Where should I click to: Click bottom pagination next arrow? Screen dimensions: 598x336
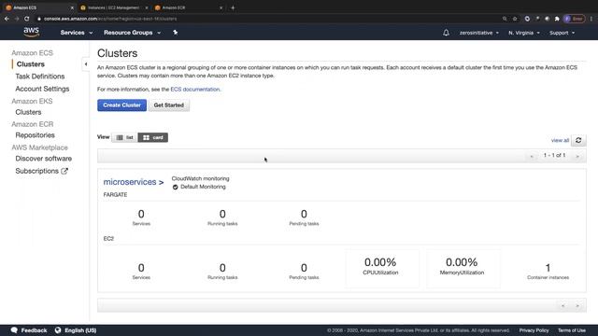click(577, 305)
